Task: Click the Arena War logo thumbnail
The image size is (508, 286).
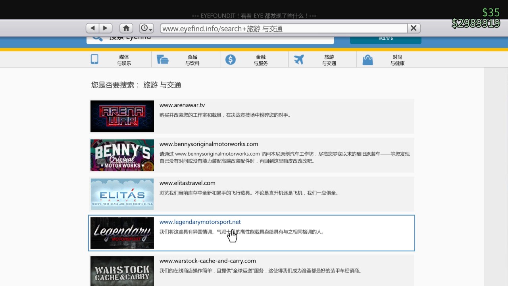Action: tap(122, 116)
